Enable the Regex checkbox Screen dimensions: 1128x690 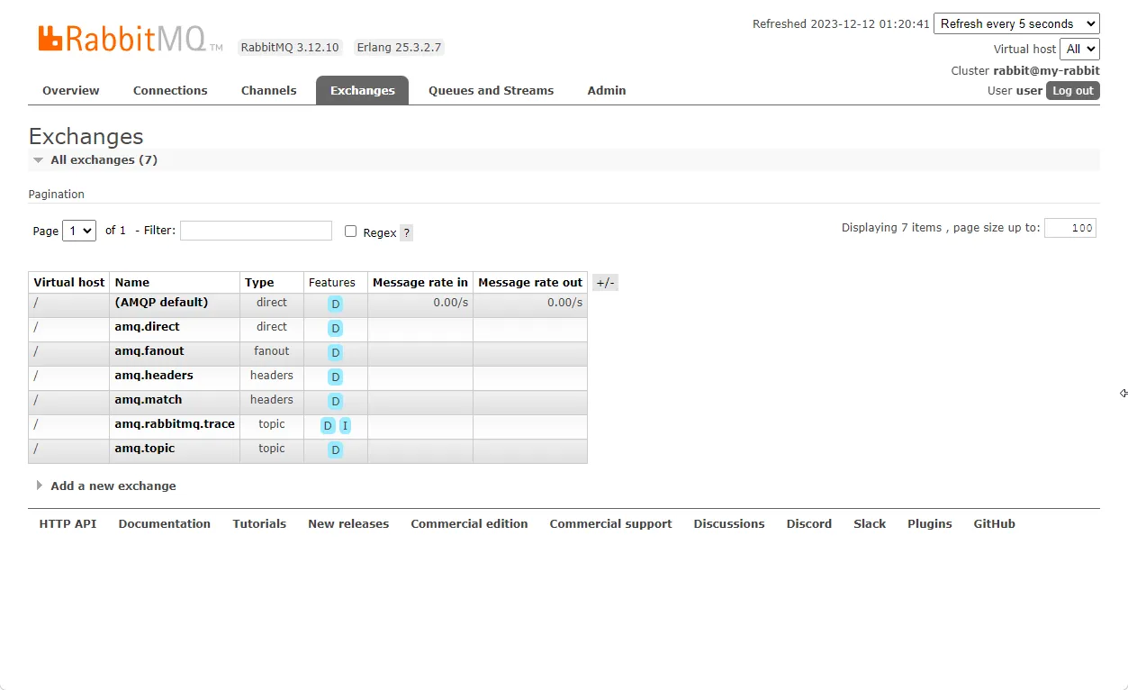coord(350,231)
